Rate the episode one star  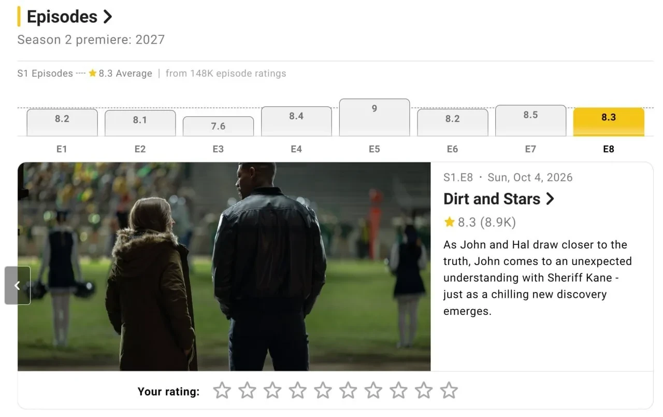[222, 391]
